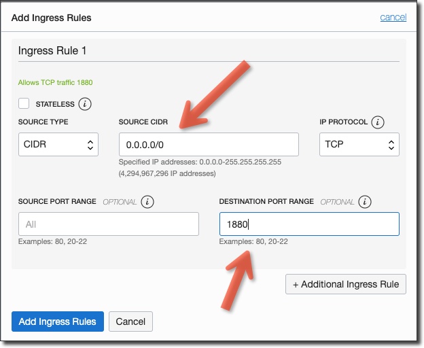
Task: Click the Source Port Range info icon
Action: [147, 202]
